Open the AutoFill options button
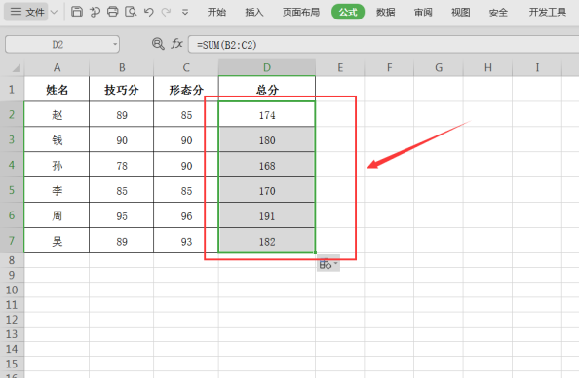This screenshot has height=386, width=579. click(x=328, y=264)
